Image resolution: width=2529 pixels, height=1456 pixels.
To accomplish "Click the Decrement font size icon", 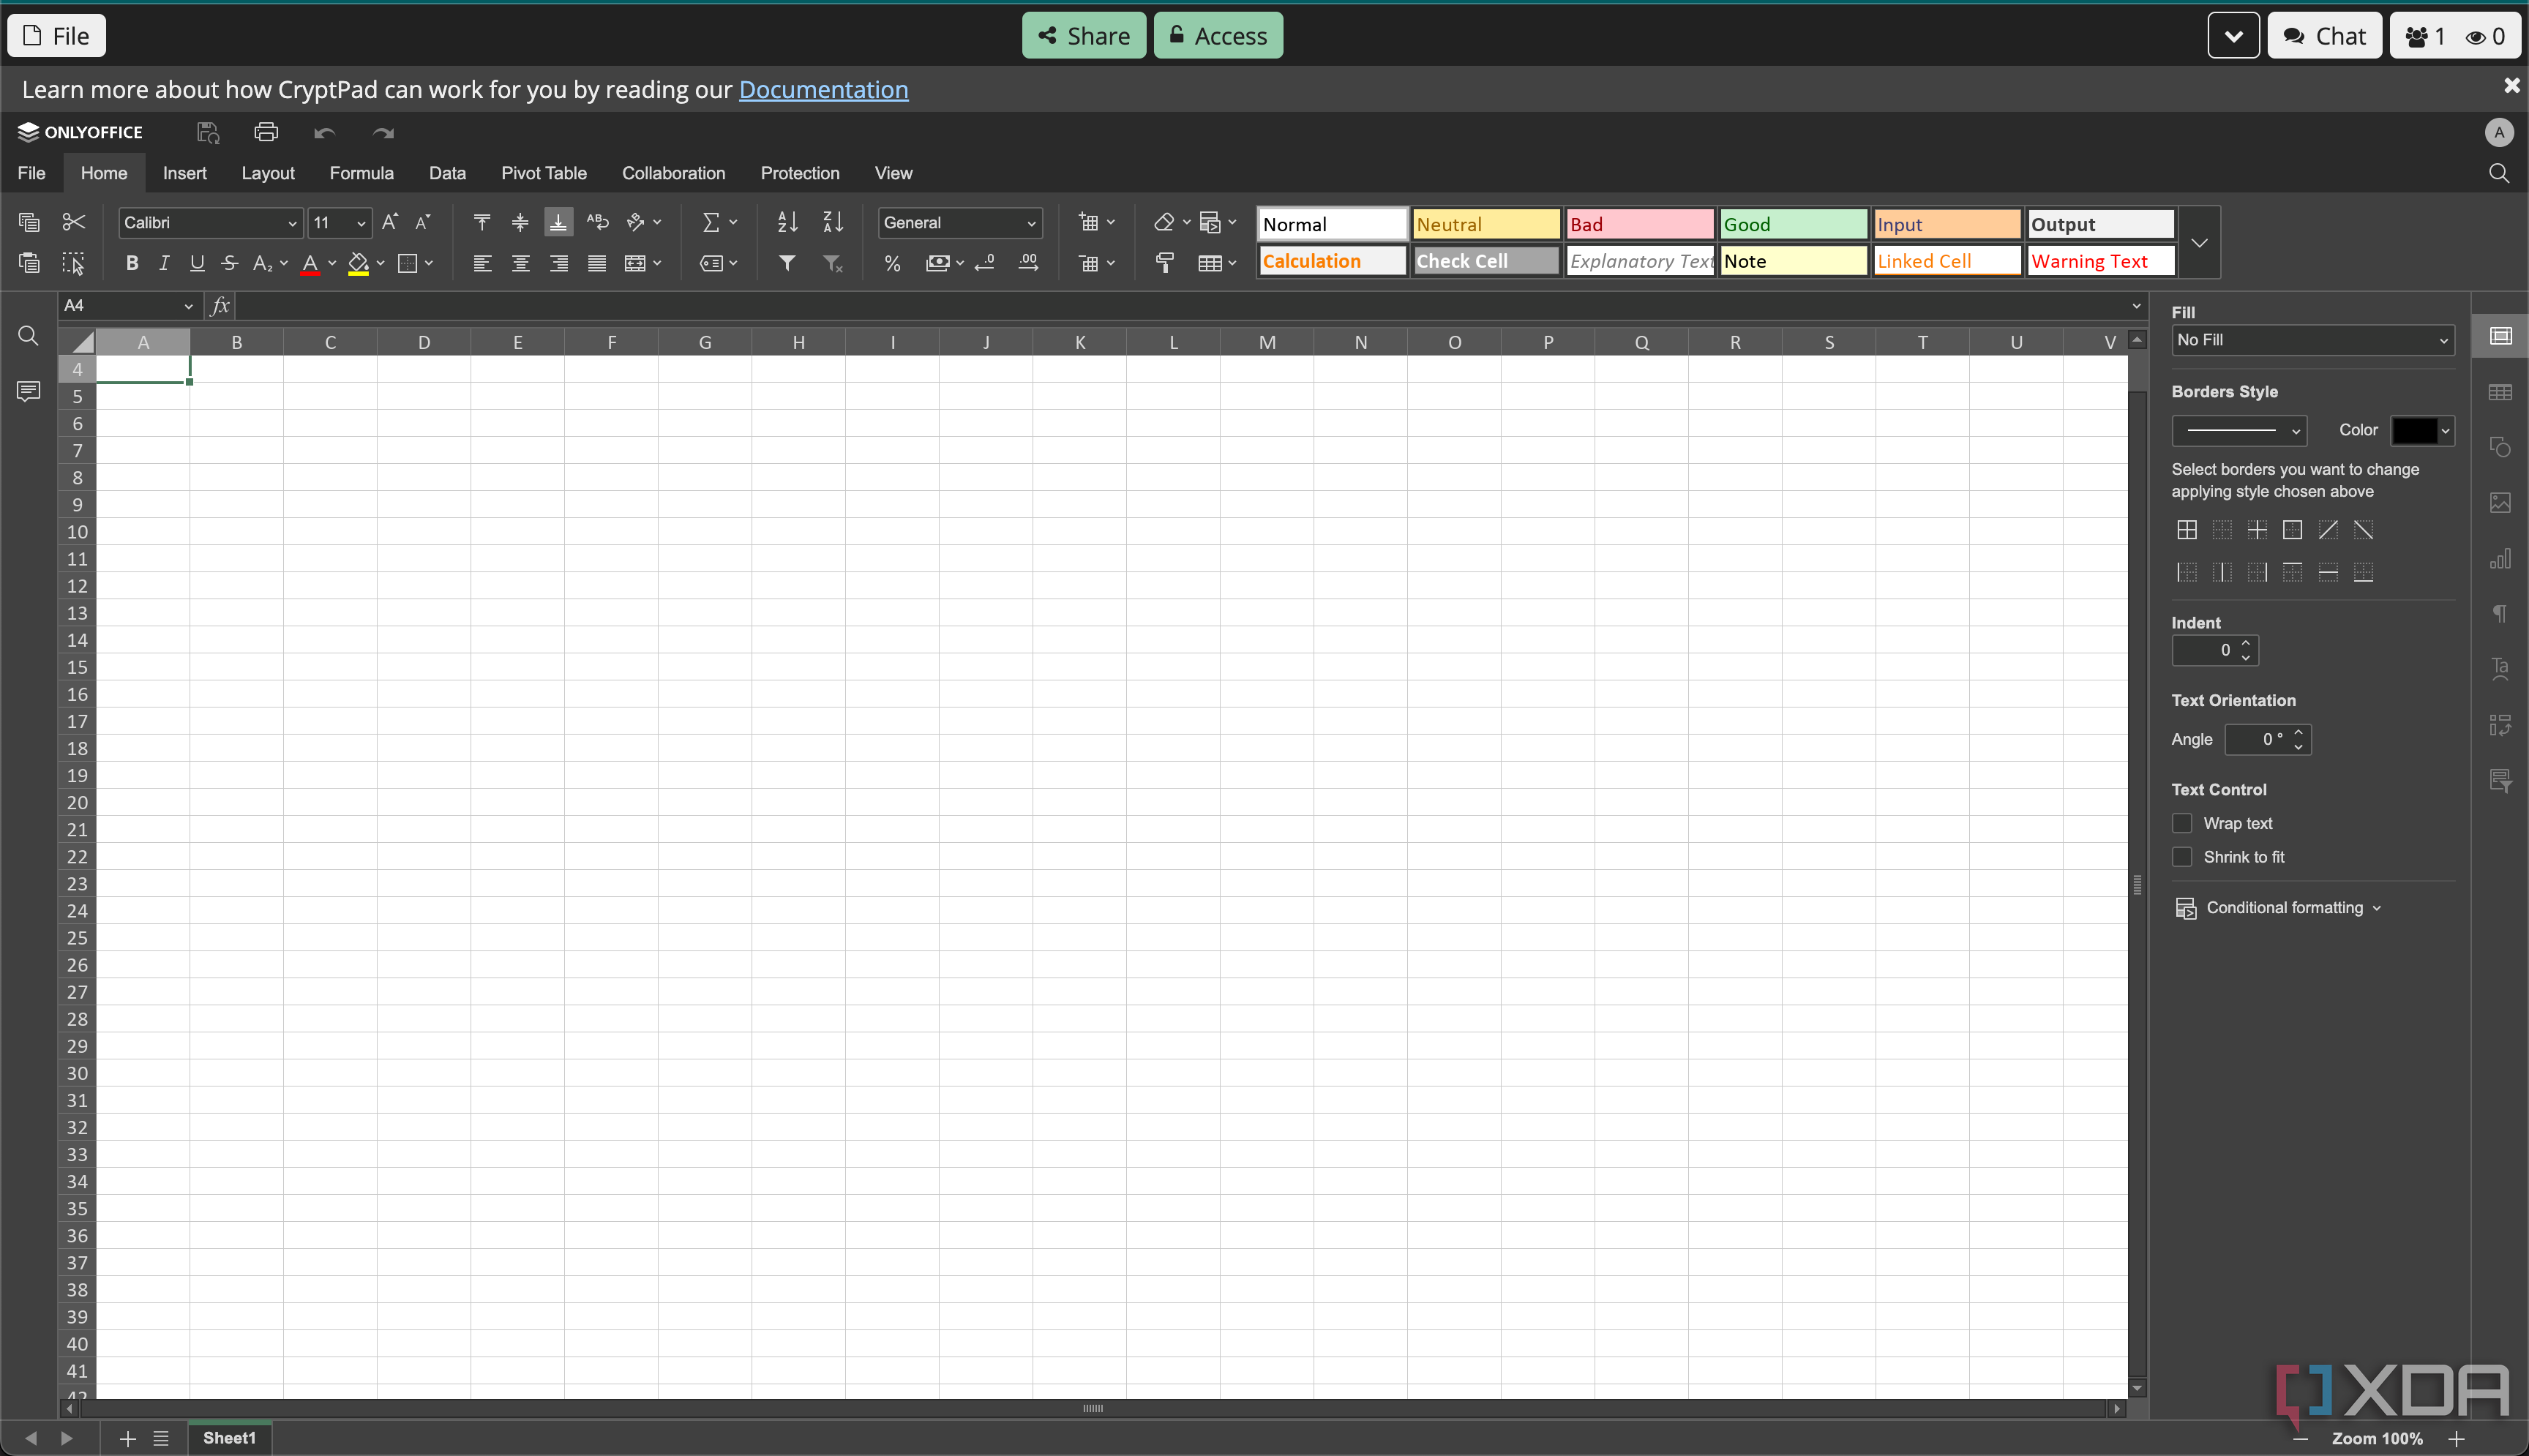I will click(x=423, y=222).
